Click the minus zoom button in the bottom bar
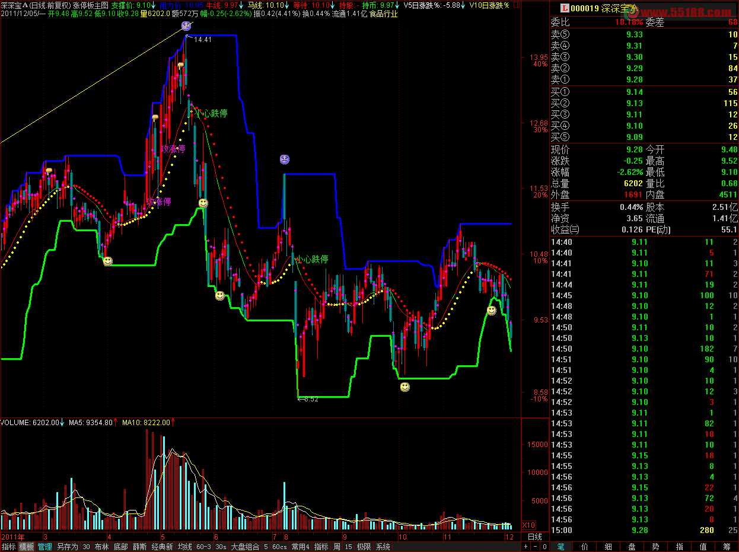 coord(534,547)
